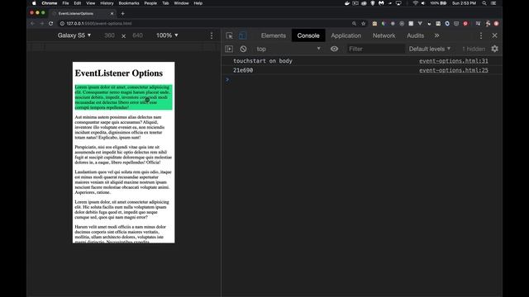The width and height of the screenshot is (529, 297).
Task: Click the red Pinterest extension icon
Action: click(x=465, y=24)
